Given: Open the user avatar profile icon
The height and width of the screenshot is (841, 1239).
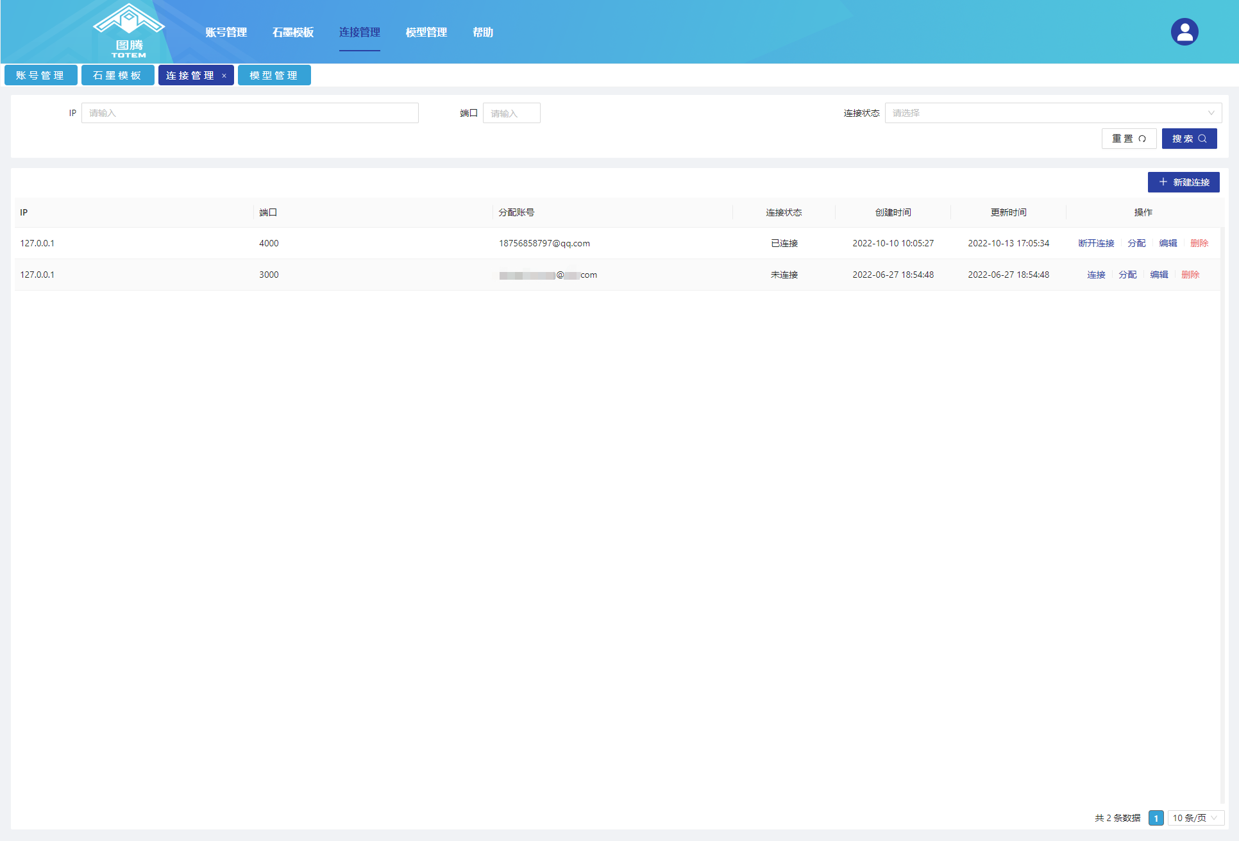Looking at the screenshot, I should [x=1184, y=31].
